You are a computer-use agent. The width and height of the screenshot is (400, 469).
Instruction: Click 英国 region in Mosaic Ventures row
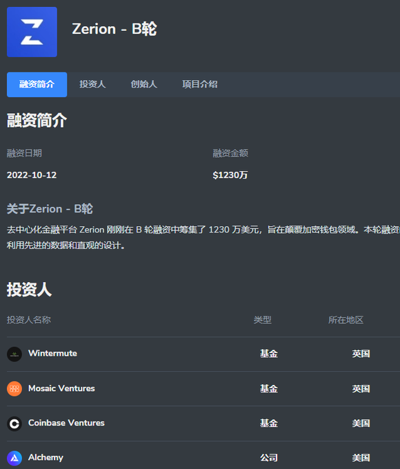361,388
